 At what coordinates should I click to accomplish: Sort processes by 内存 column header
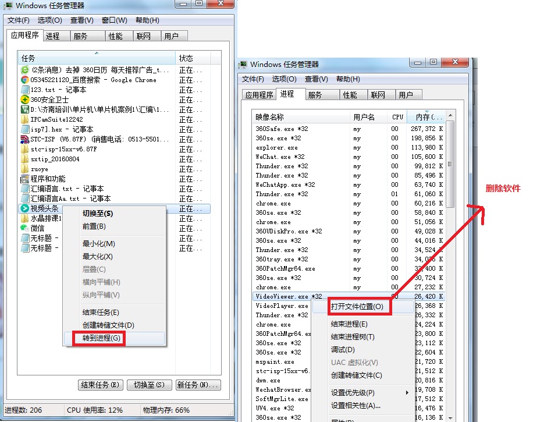tap(426, 117)
